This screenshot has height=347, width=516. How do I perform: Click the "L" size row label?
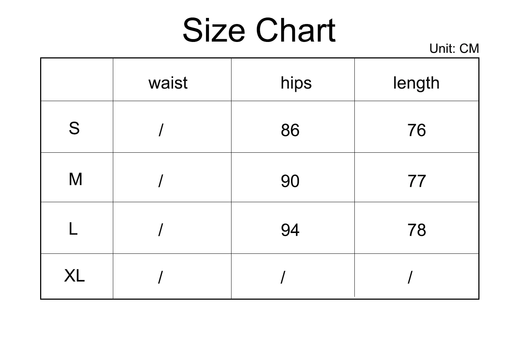(x=73, y=229)
